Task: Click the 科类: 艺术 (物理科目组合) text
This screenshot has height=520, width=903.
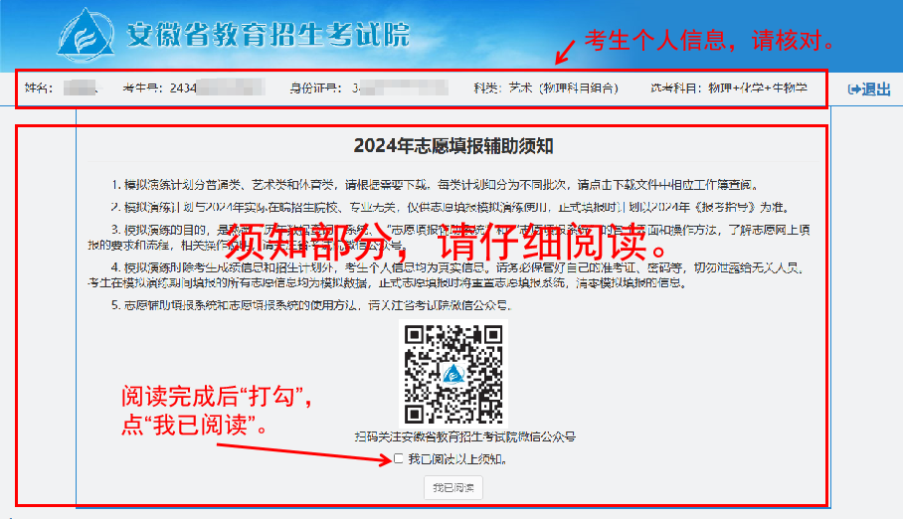Action: pos(546,88)
